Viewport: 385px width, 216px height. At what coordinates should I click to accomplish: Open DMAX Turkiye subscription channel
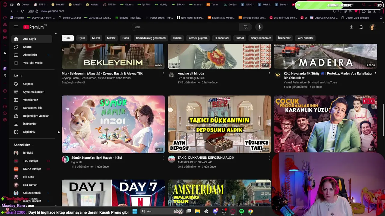32,169
